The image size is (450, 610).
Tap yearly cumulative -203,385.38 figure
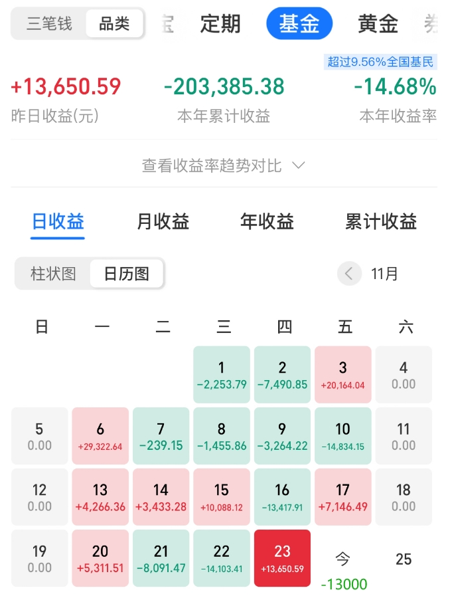pos(224,86)
